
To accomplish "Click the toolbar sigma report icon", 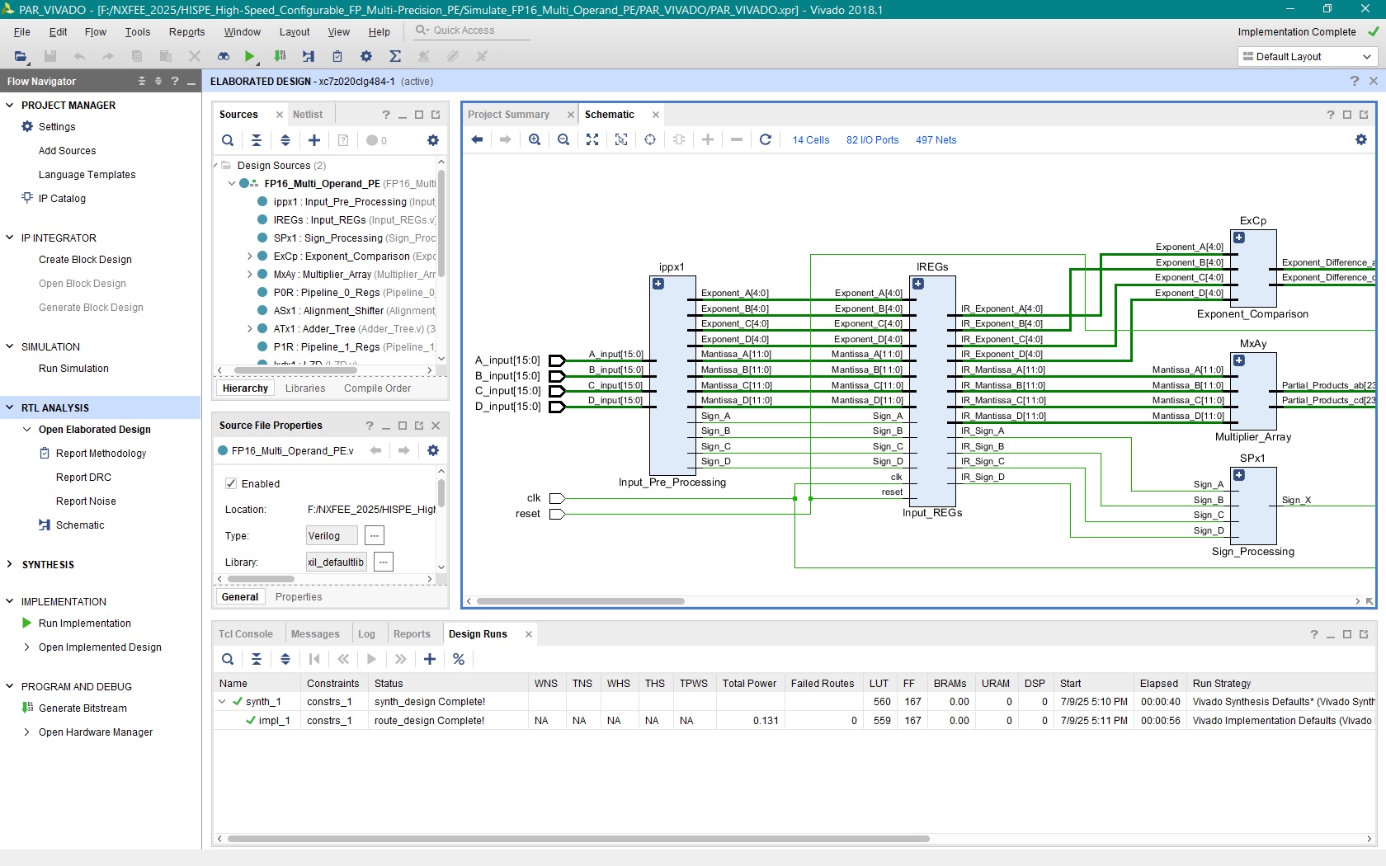I will (x=395, y=56).
